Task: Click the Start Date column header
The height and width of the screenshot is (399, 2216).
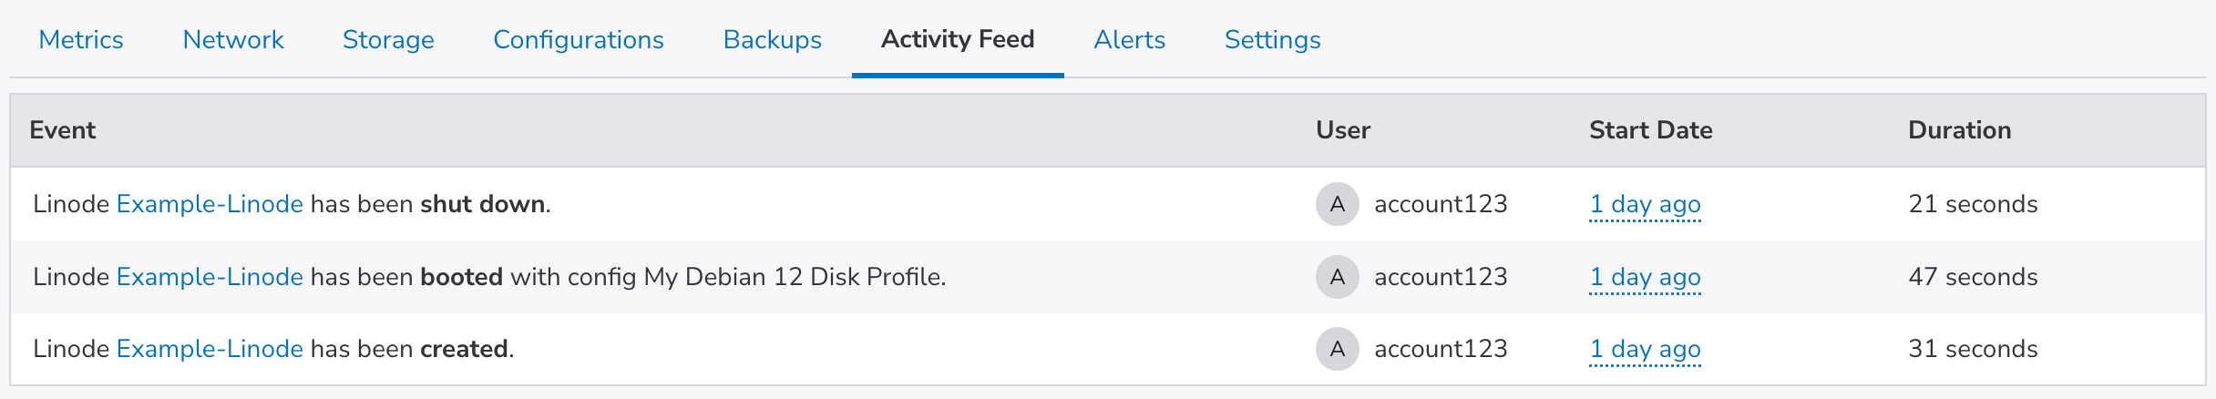Action: click(x=1650, y=130)
